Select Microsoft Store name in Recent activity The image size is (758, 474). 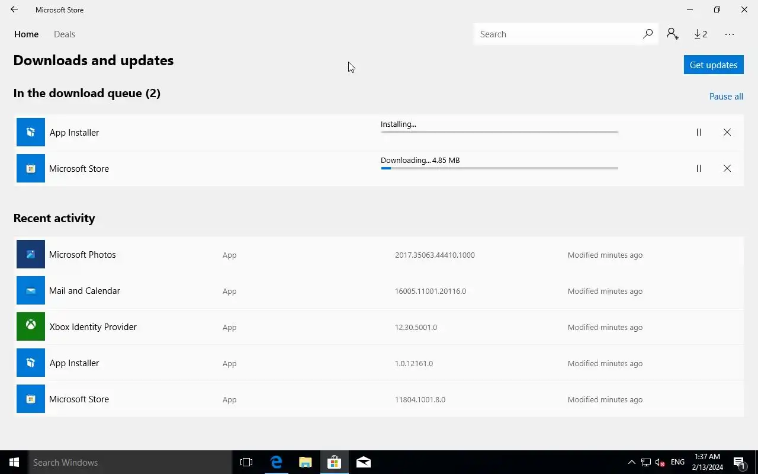click(x=79, y=399)
